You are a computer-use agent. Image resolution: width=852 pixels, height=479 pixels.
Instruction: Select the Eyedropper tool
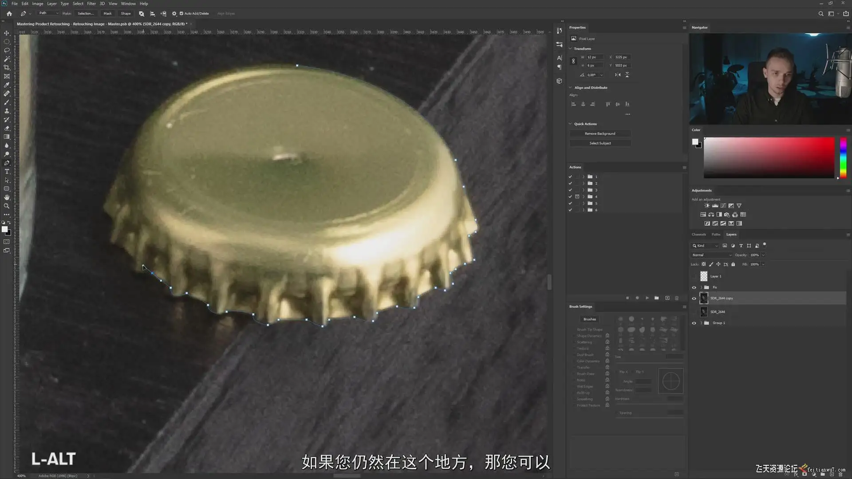(7, 85)
